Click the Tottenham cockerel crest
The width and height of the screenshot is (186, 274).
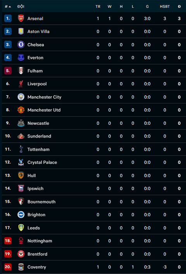pos(21,149)
